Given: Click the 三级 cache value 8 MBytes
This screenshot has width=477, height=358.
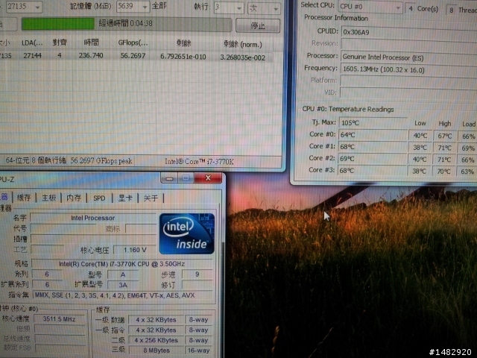Looking at the screenshot, I should [156, 351].
